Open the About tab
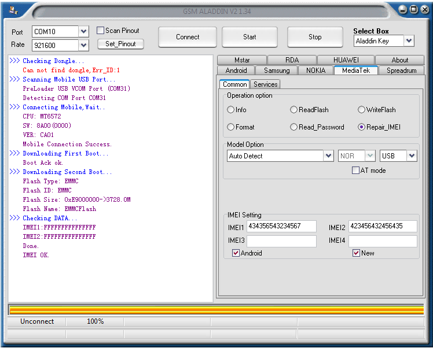Screen dimensions: 433x348 [399, 60]
